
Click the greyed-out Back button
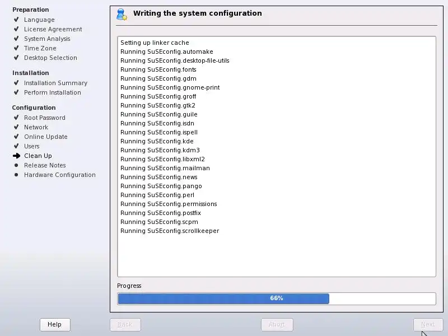[125, 325]
